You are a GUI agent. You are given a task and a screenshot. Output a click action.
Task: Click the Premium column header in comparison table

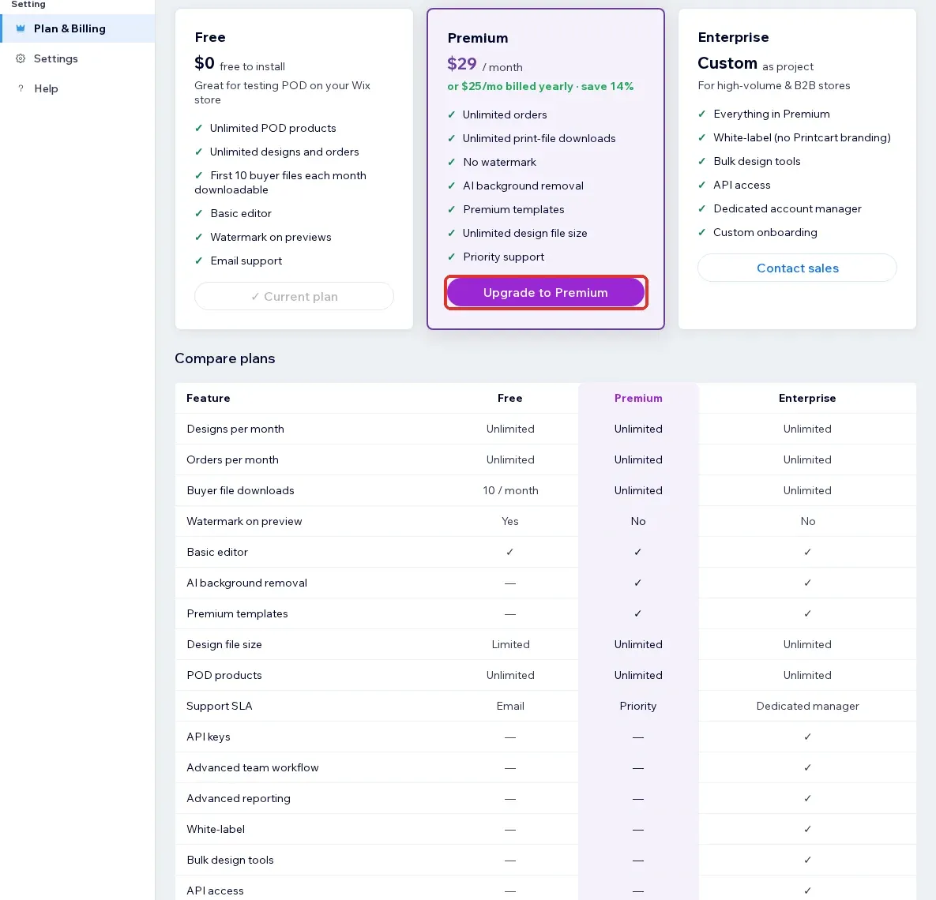point(638,398)
